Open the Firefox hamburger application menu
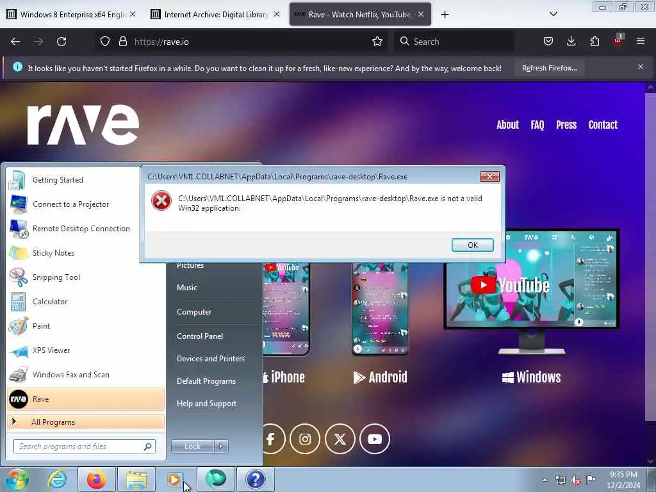656x492 pixels. 641,42
